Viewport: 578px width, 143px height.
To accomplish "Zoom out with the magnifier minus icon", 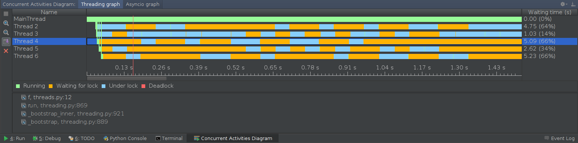I will (x=6, y=32).
